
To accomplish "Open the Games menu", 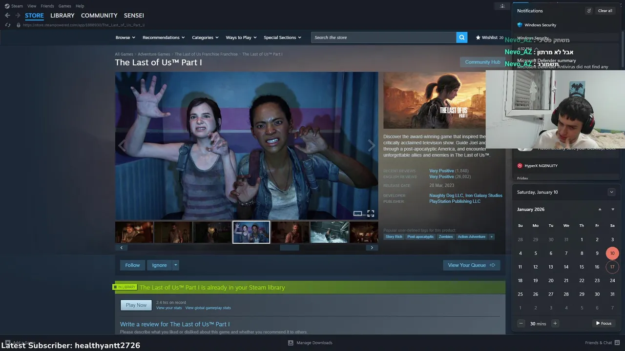I will pos(64,6).
